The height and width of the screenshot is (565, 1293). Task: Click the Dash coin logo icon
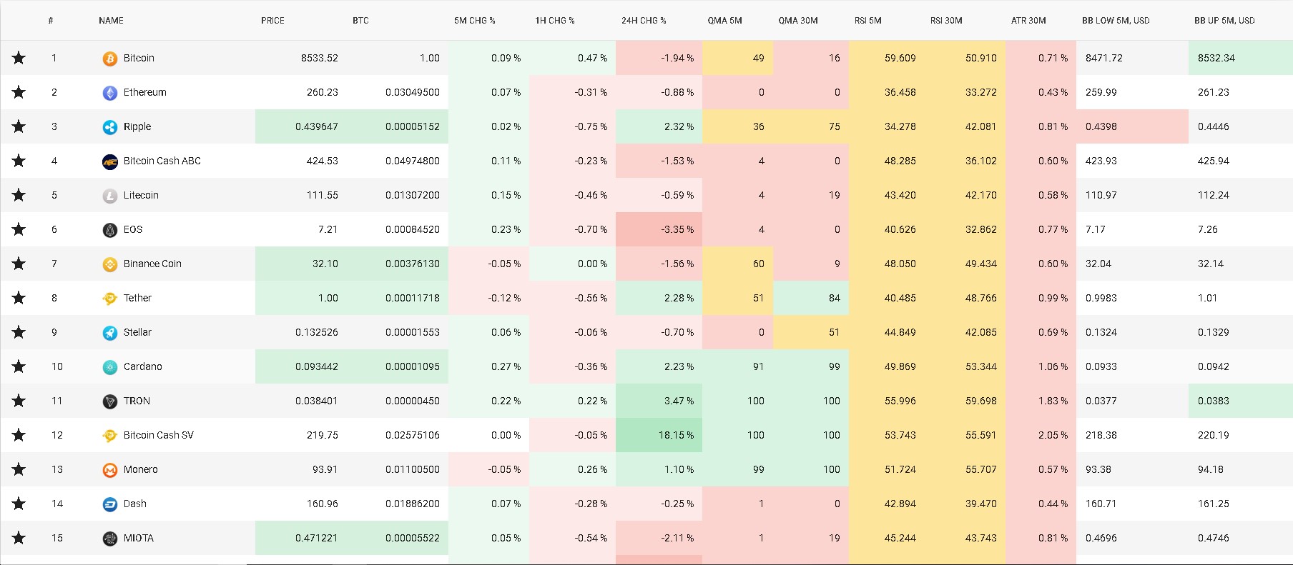[109, 504]
